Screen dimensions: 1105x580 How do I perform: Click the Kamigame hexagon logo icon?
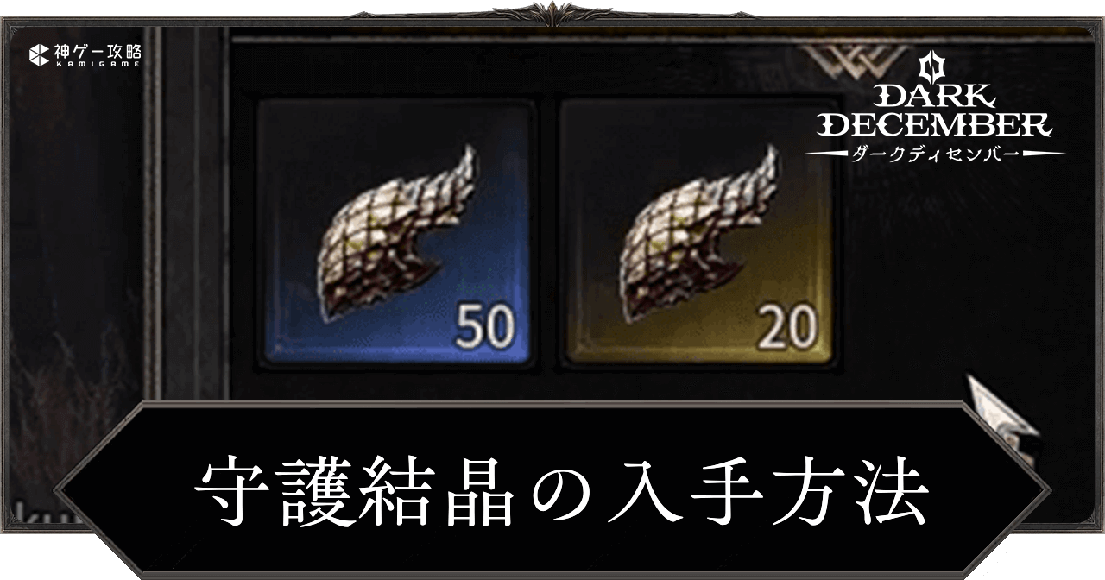tap(40, 55)
